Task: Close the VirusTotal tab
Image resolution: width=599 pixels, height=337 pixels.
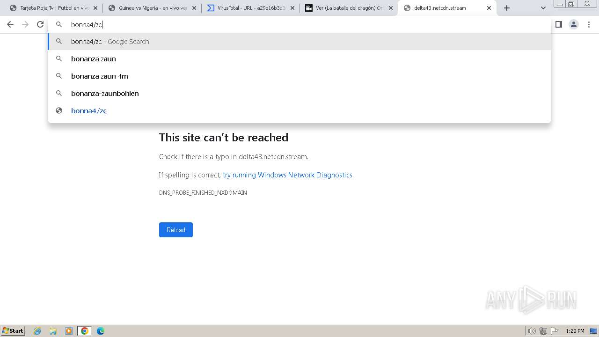Action: (292, 8)
